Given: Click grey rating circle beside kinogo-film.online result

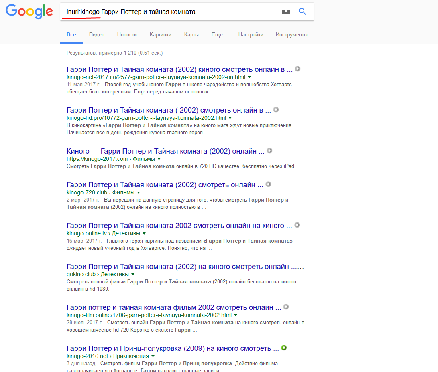Looking at the screenshot, I should (286, 307).
